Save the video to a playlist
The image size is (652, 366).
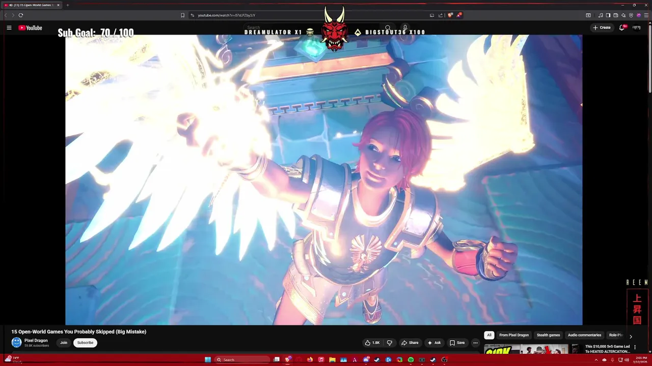coord(457,343)
